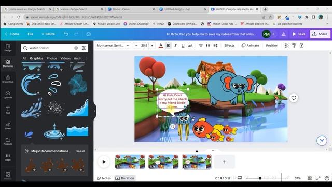Open the Position panel
Image resolution: width=332 pixels, height=187 pixels.
click(x=272, y=45)
